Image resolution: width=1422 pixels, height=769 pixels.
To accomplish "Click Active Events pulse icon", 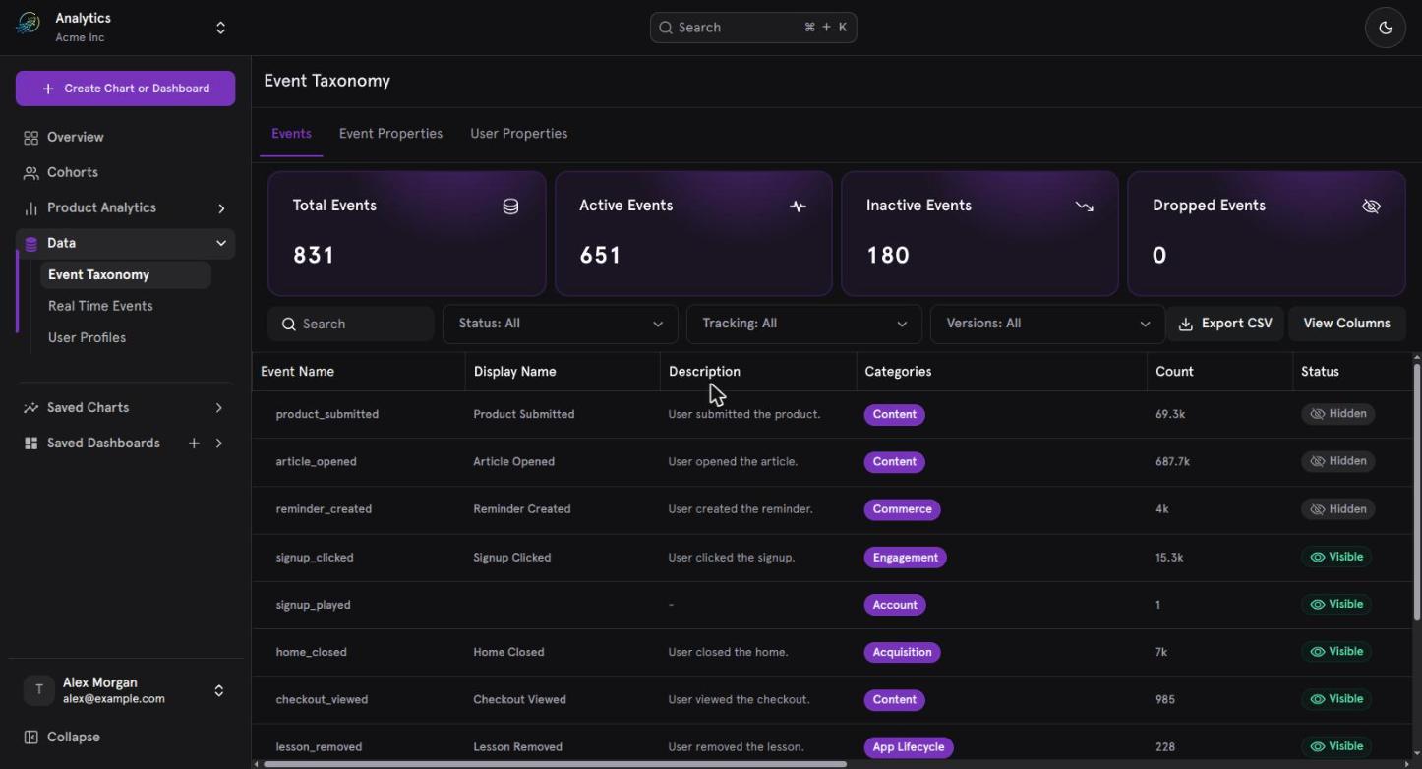I will 798,207.
